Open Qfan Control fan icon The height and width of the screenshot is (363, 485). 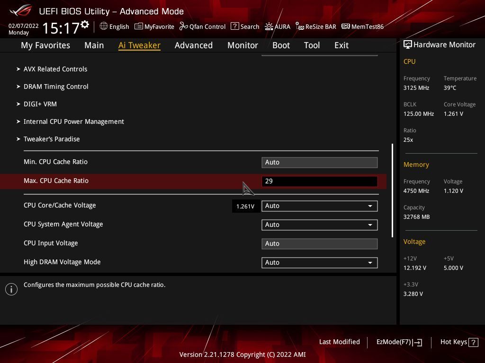[183, 26]
